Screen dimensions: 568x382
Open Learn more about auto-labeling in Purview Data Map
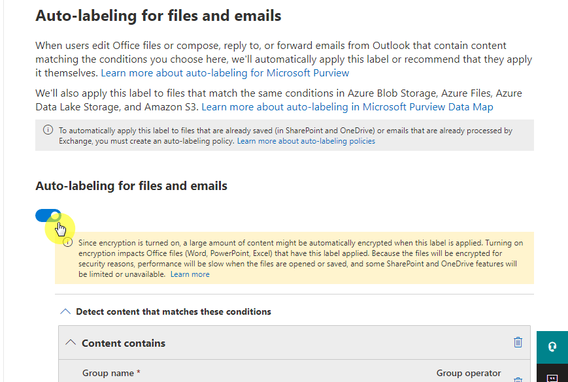pyautogui.click(x=347, y=107)
